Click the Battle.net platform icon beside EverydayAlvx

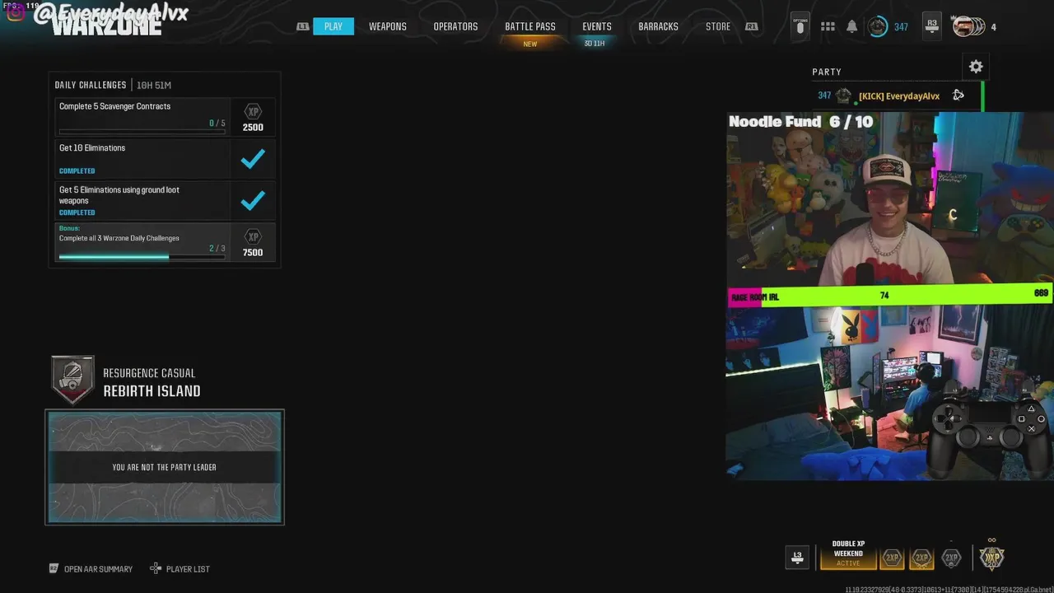pos(958,96)
